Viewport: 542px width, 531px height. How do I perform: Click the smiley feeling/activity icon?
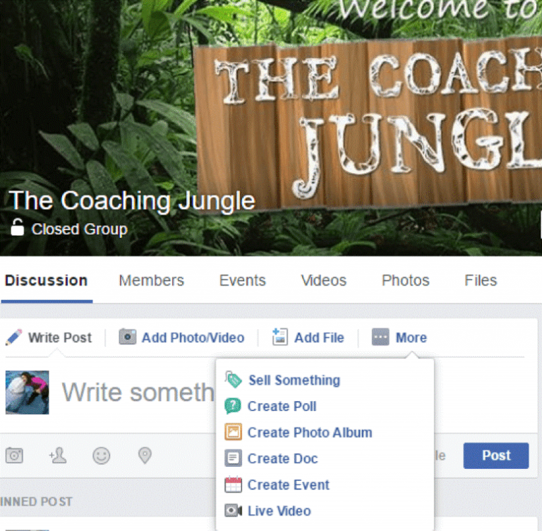click(x=102, y=455)
